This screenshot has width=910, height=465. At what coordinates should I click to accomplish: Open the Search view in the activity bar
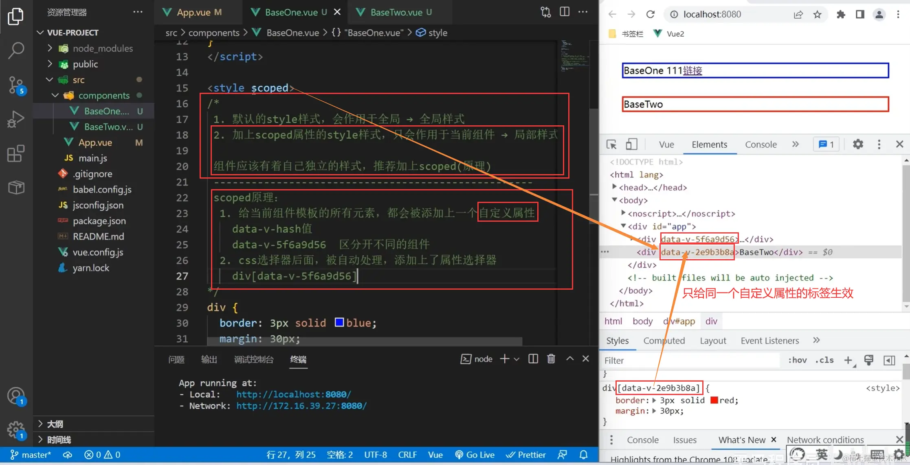[x=16, y=50]
